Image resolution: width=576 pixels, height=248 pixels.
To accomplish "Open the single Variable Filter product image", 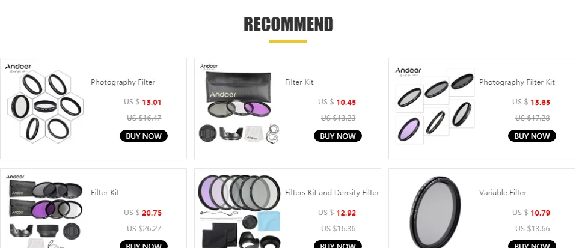I will click(435, 212).
